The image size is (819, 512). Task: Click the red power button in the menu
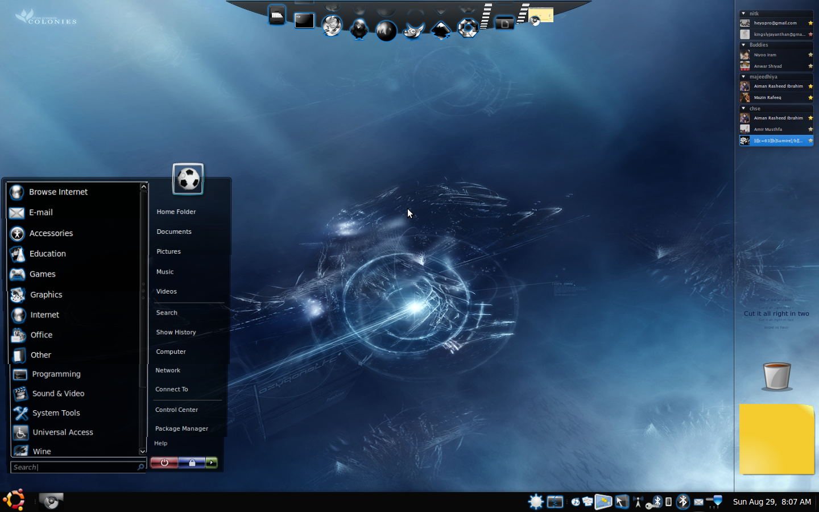[x=164, y=463]
